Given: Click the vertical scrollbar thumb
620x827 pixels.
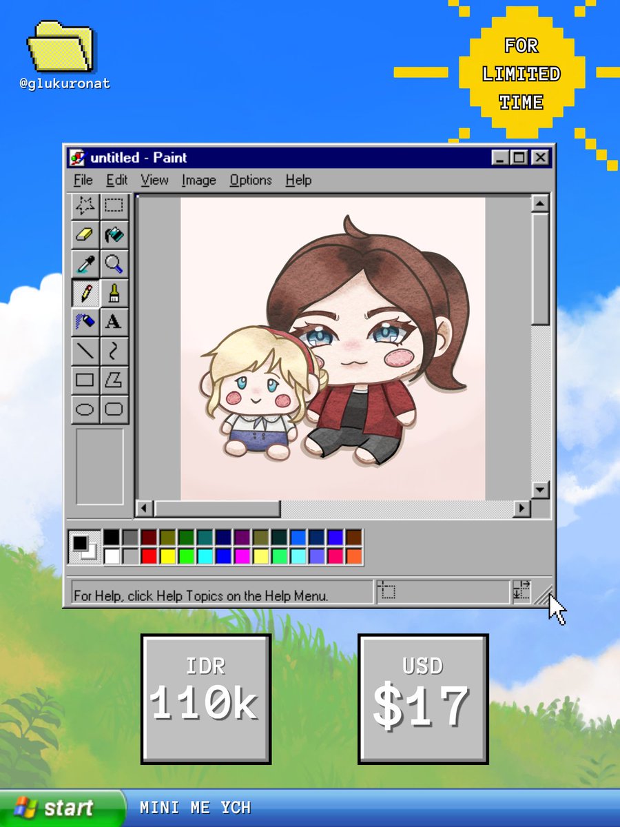Looking at the screenshot, I should tap(540, 269).
